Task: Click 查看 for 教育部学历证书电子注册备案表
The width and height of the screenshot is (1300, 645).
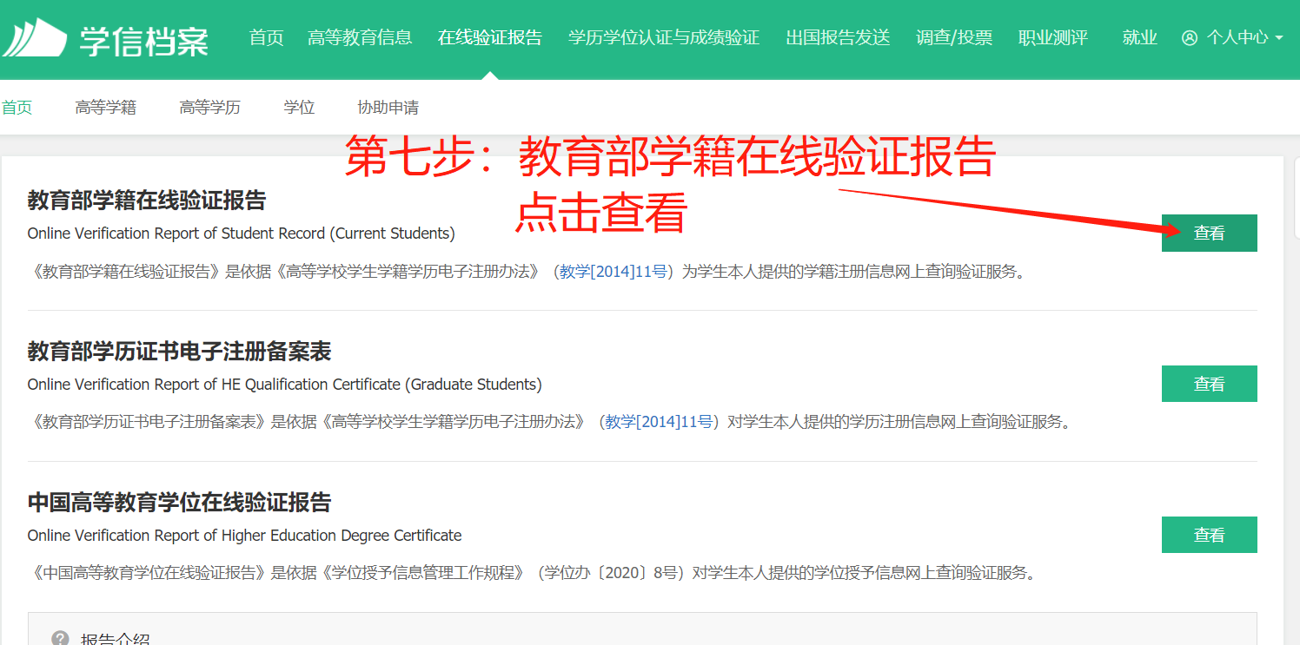Action: click(1209, 383)
